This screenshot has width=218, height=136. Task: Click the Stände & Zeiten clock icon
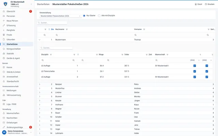point(4,72)
